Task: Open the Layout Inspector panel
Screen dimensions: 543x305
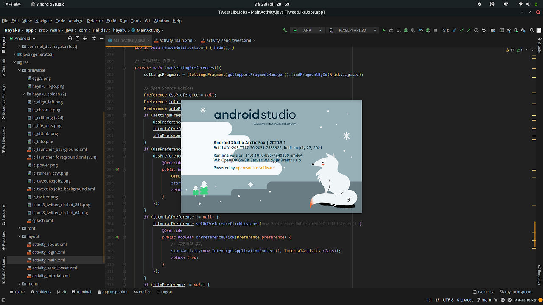Action: 516,292
